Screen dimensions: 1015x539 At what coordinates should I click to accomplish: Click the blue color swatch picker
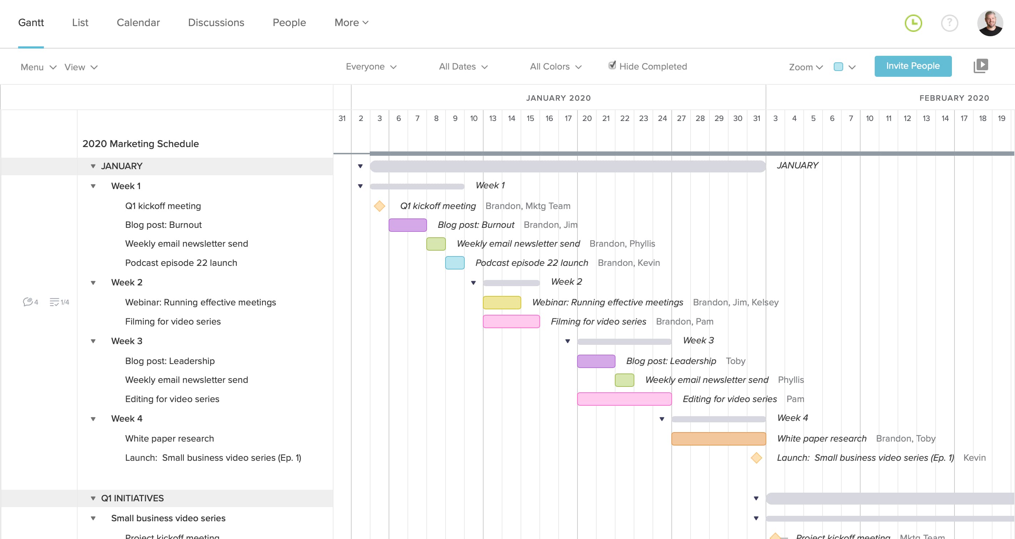click(838, 67)
